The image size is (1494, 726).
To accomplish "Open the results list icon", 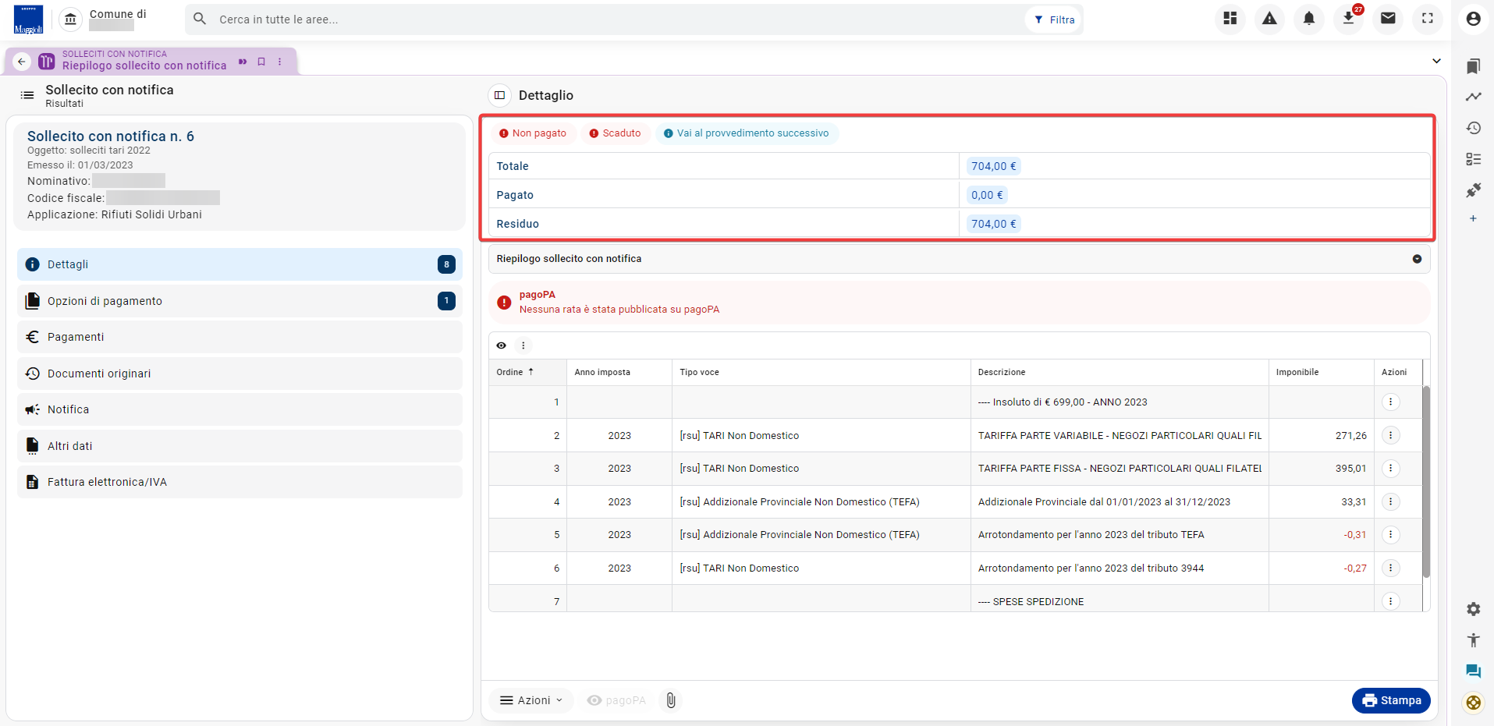I will click(x=27, y=95).
